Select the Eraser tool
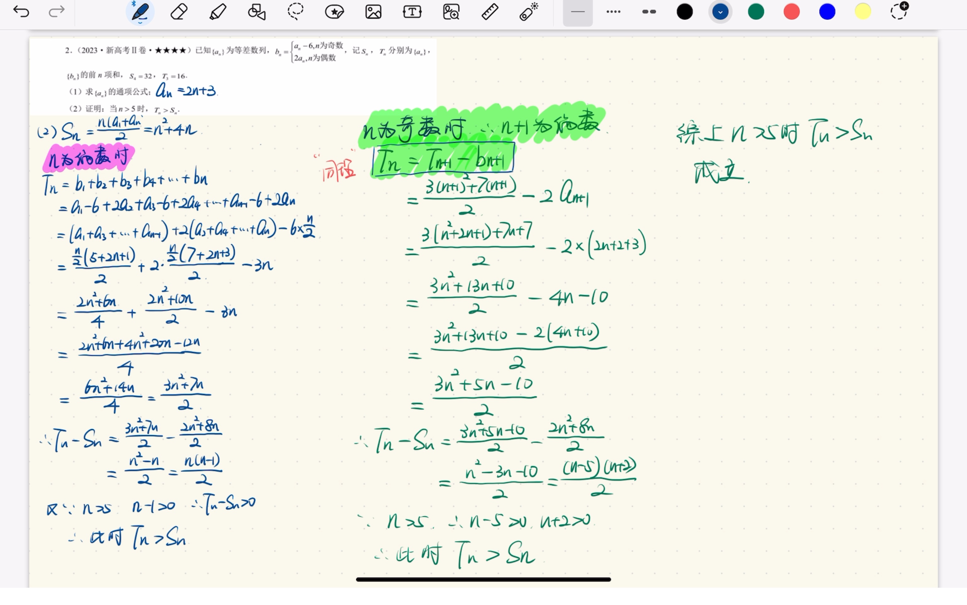967x605 pixels. 179,12
